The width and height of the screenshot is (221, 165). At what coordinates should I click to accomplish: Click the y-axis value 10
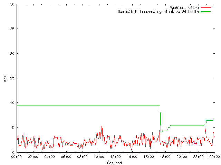pyautogui.click(x=12, y=103)
